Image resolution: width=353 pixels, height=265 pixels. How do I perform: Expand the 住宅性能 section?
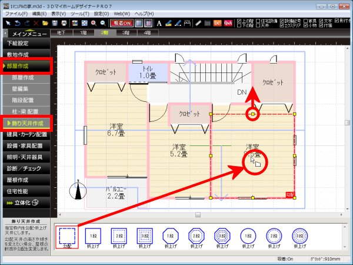26,191
